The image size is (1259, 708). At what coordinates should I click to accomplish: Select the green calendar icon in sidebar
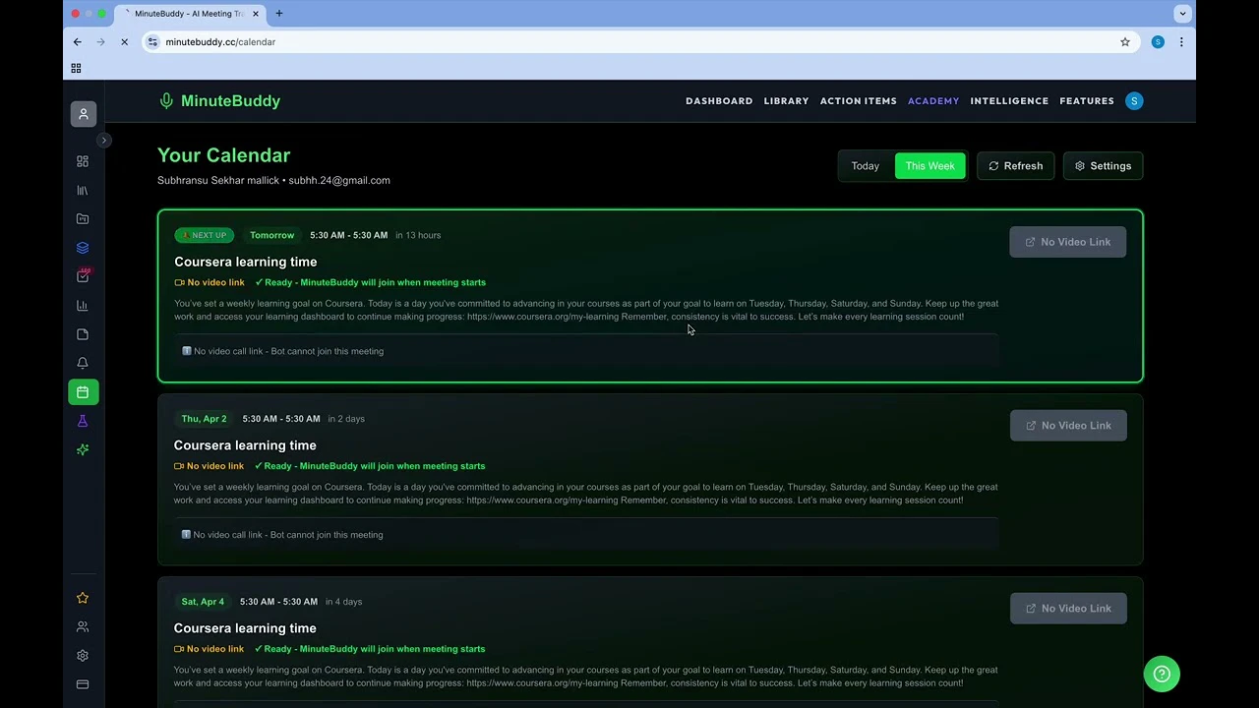click(x=83, y=392)
